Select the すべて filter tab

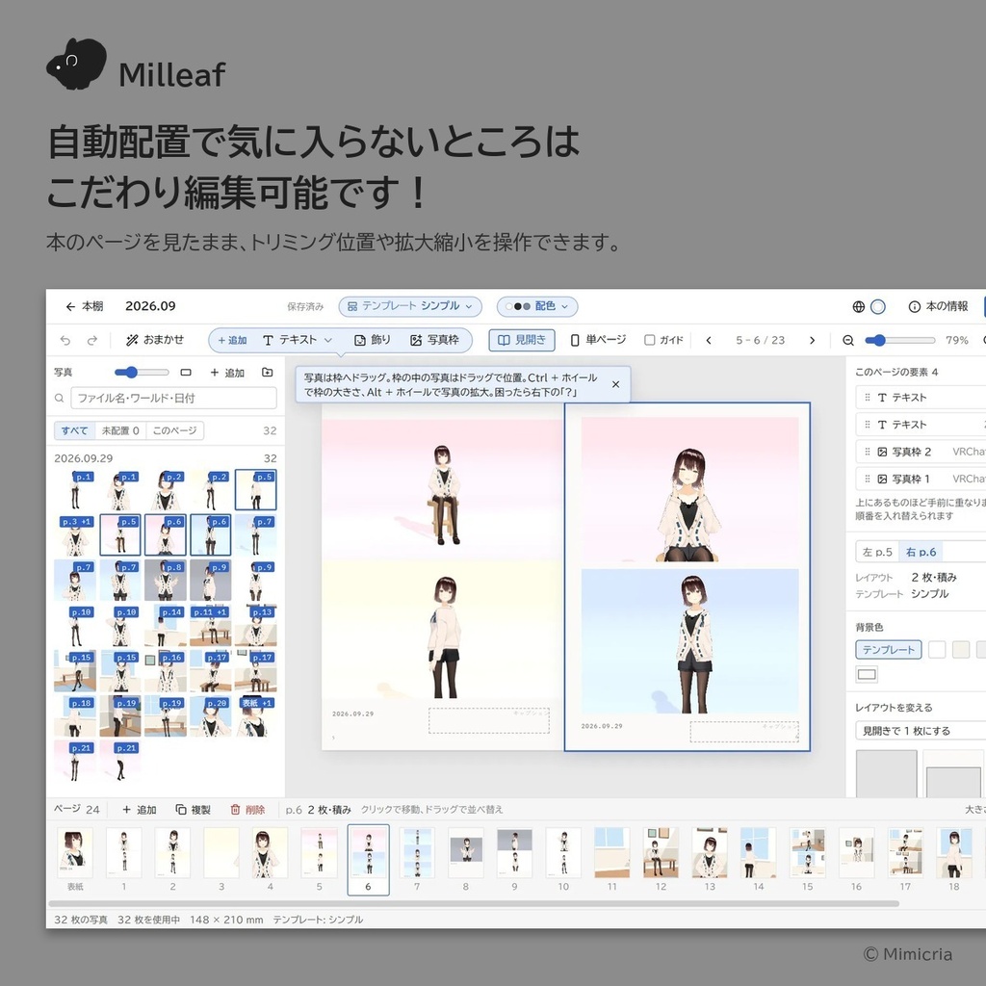pyautogui.click(x=74, y=430)
